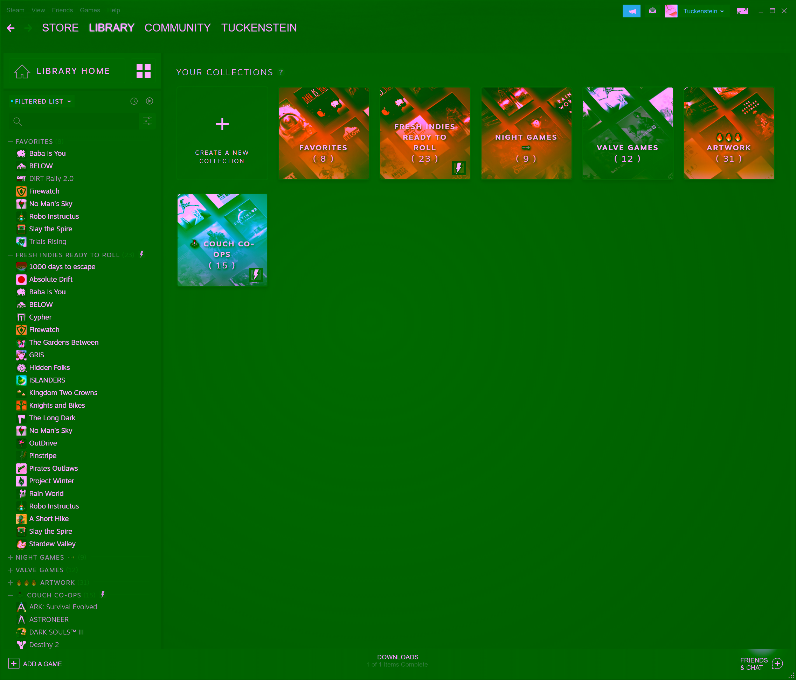
Task: Collapse Fresh Indies Ready to Roll category
Action: tap(11, 255)
